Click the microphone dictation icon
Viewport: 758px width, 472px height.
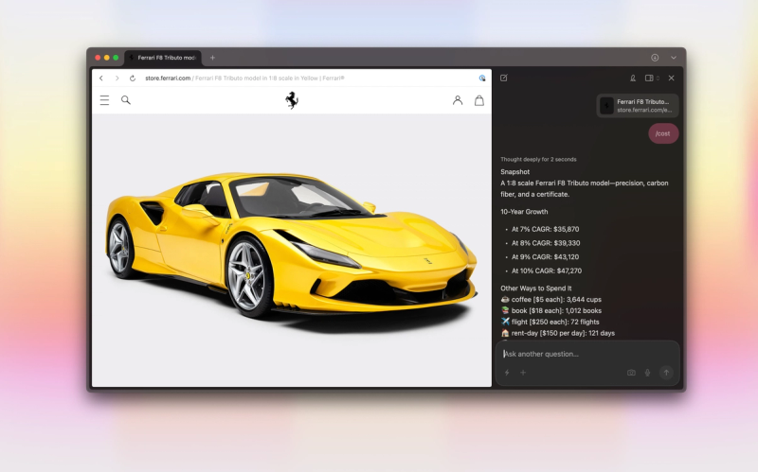click(x=647, y=373)
